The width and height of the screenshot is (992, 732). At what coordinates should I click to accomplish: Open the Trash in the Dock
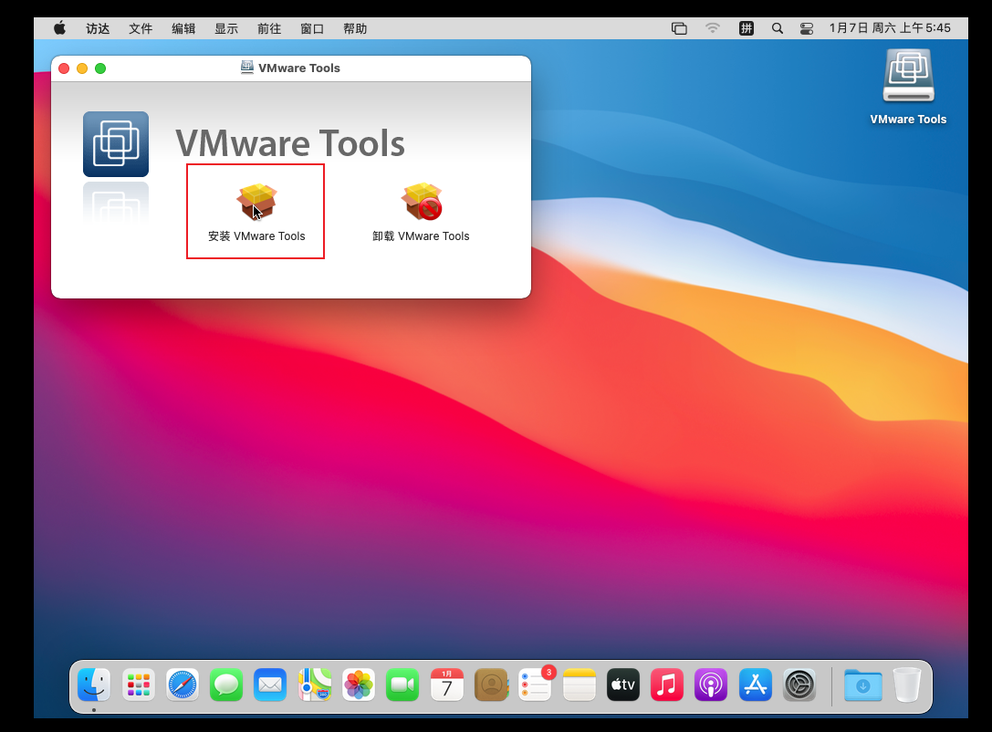coord(906,685)
